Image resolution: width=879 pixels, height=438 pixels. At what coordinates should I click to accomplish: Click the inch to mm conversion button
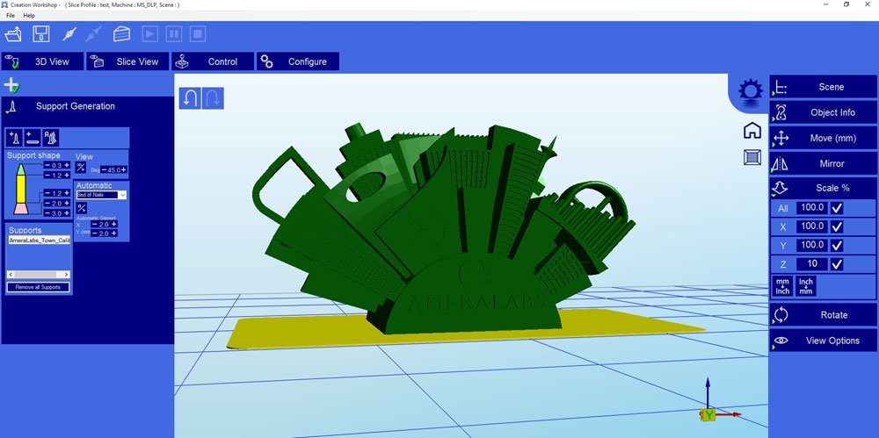805,286
